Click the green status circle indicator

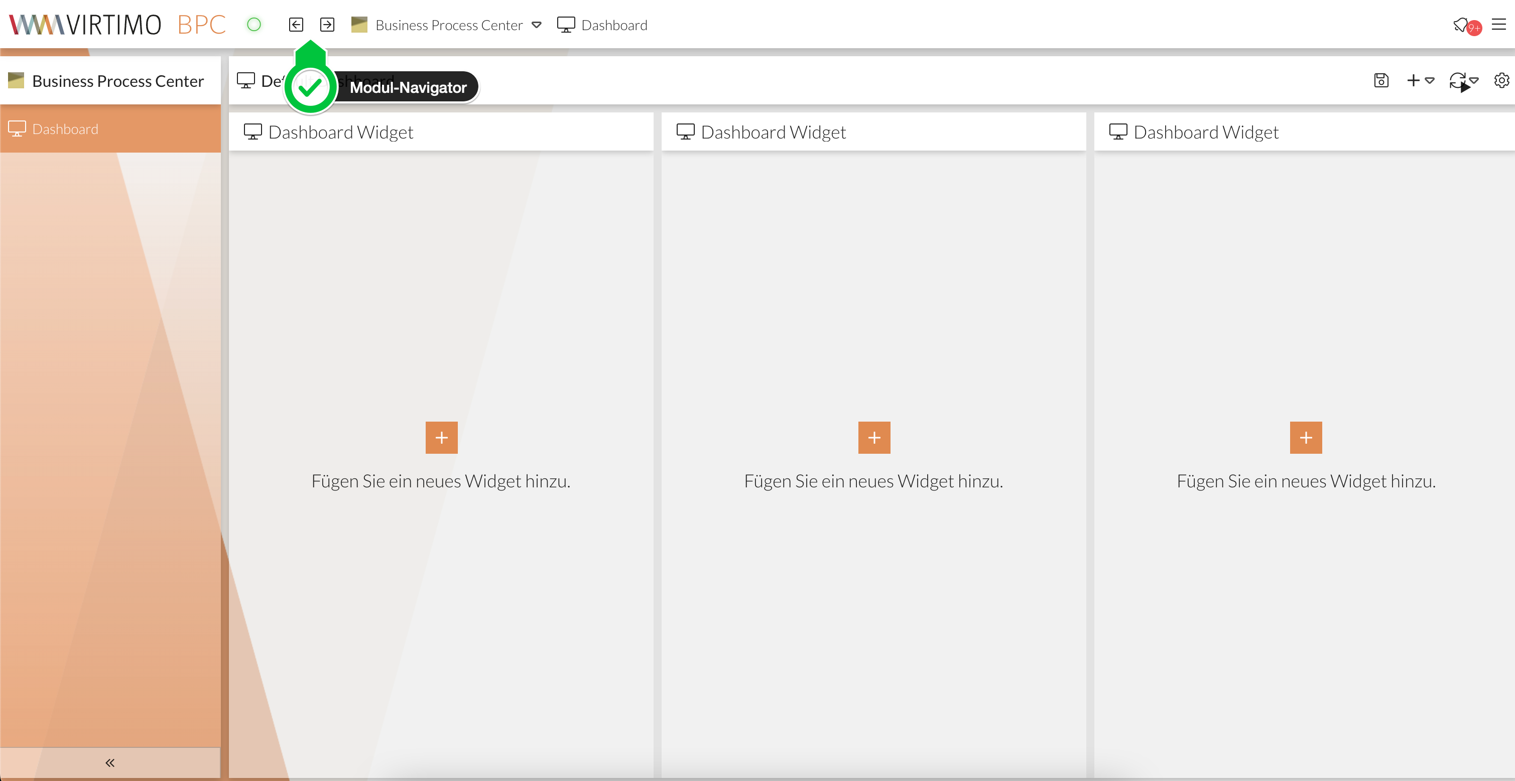[x=254, y=25]
